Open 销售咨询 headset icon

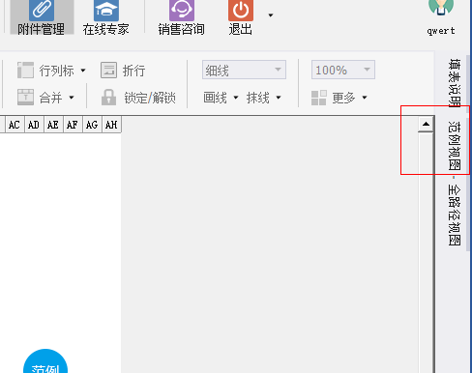182,11
